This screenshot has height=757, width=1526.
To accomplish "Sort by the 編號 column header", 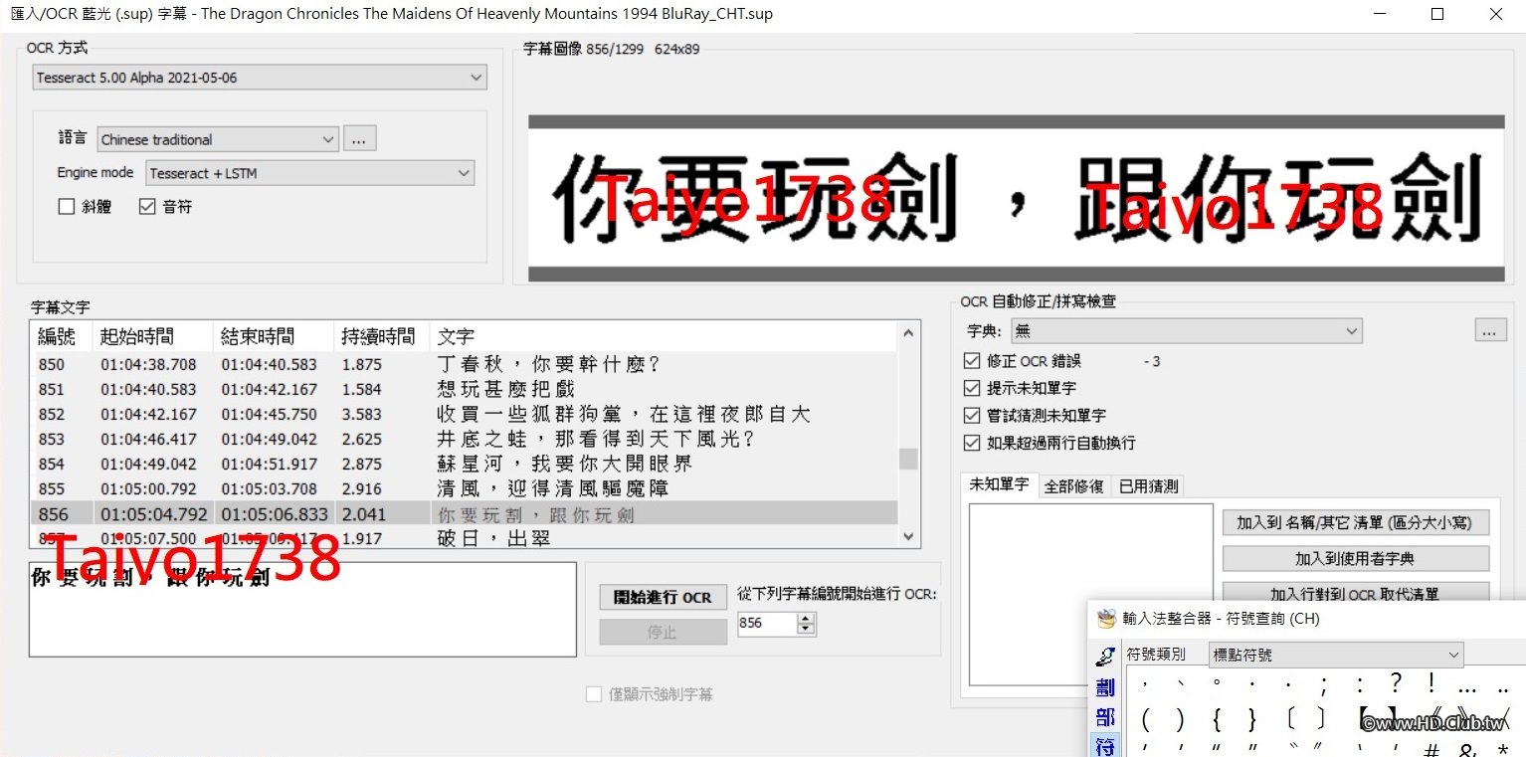I will pyautogui.click(x=63, y=337).
